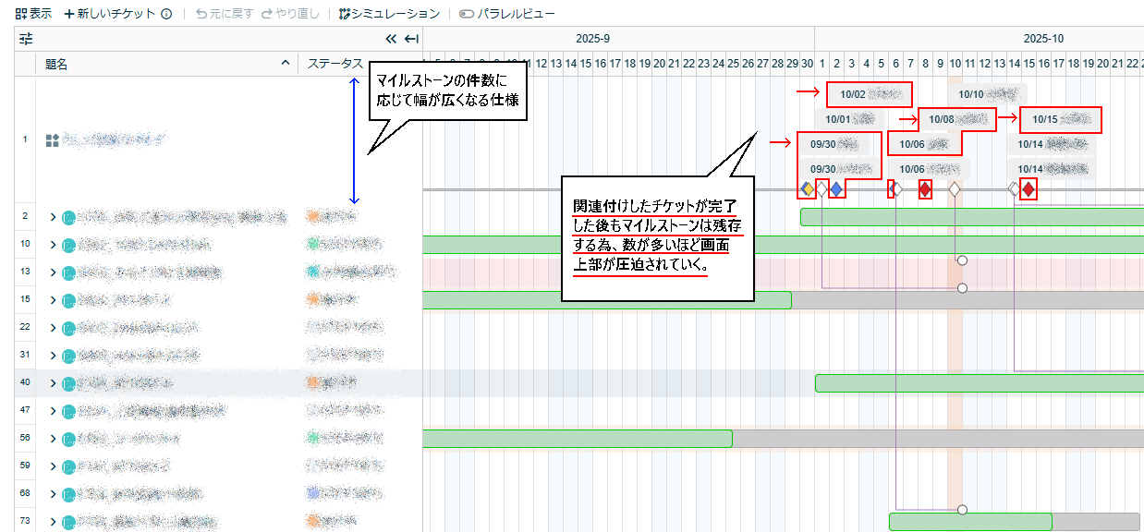Click the collapse-to-left arrow bar icon
Image resolution: width=1144 pixels, height=532 pixels.
[x=411, y=39]
